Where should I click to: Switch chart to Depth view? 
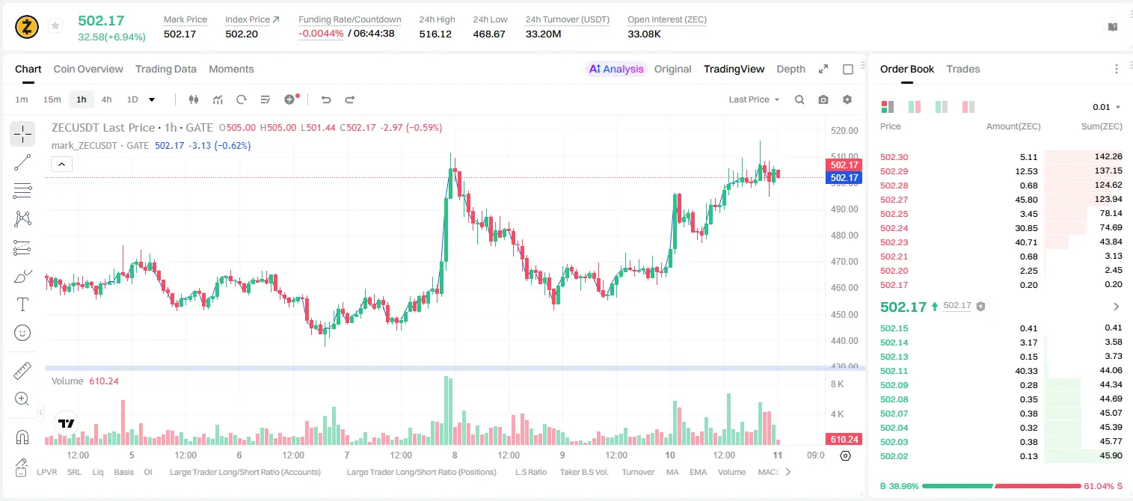coord(790,69)
